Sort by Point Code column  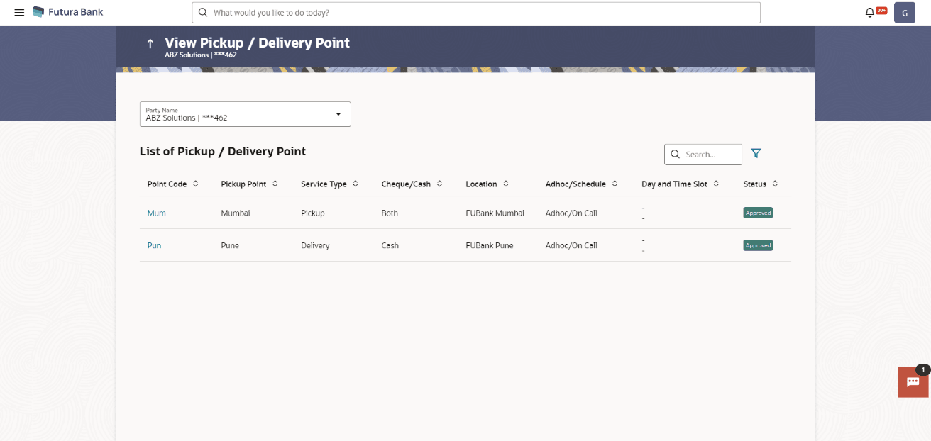point(195,184)
